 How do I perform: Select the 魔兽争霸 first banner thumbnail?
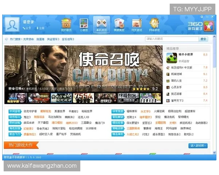[x=17, y=98]
